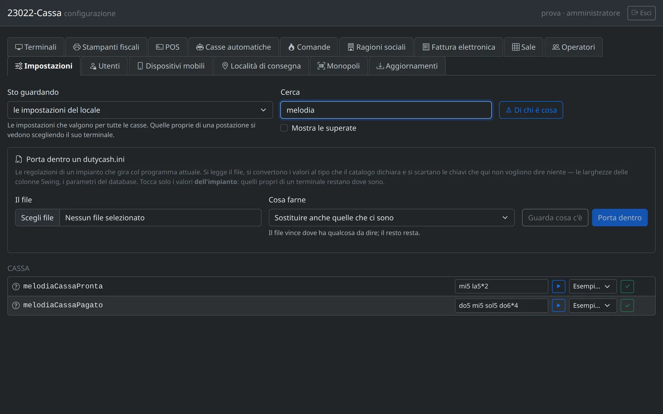This screenshot has width=663, height=414.
Task: Focus the Cerca search field
Action: coord(386,110)
